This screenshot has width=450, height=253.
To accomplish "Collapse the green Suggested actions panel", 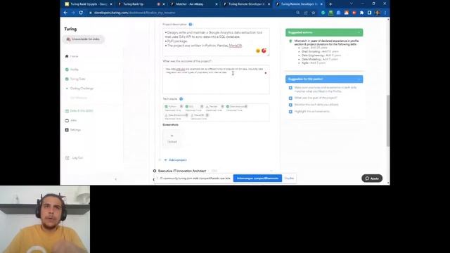I will point(359,32).
